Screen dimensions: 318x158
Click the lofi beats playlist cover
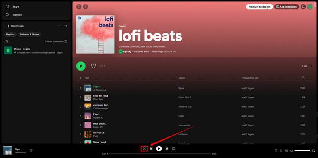pos(95,34)
